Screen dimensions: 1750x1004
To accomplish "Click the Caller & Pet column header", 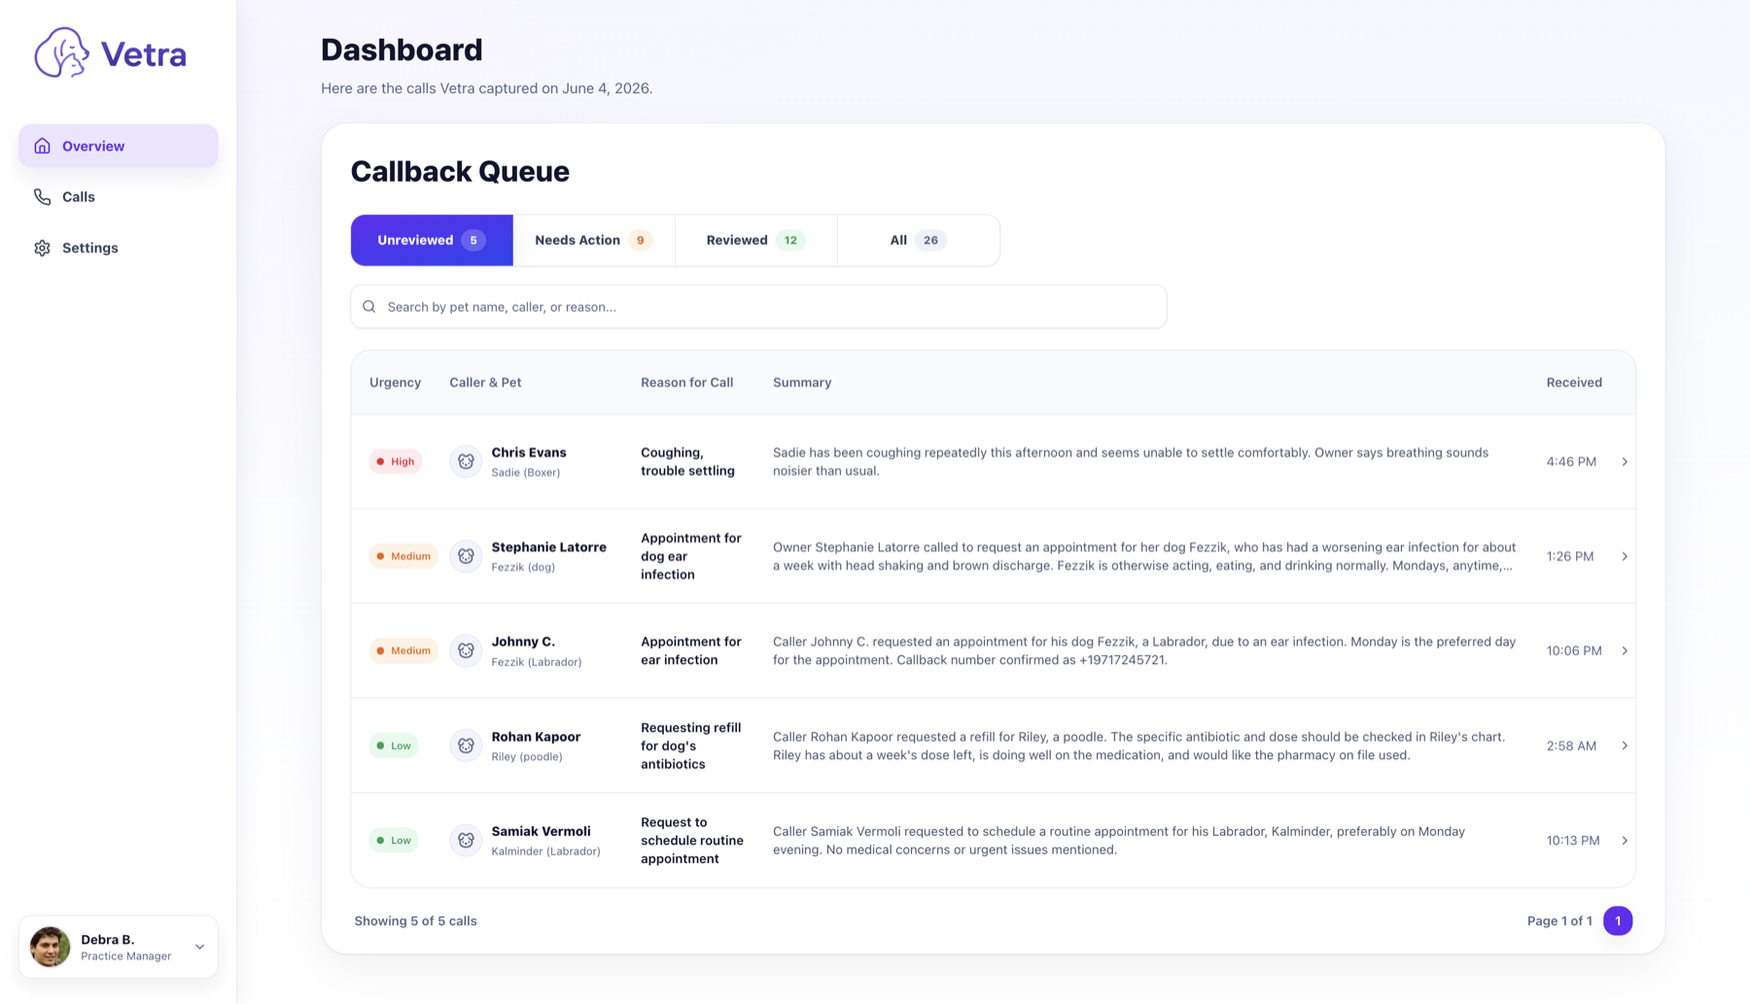I will [x=485, y=383].
